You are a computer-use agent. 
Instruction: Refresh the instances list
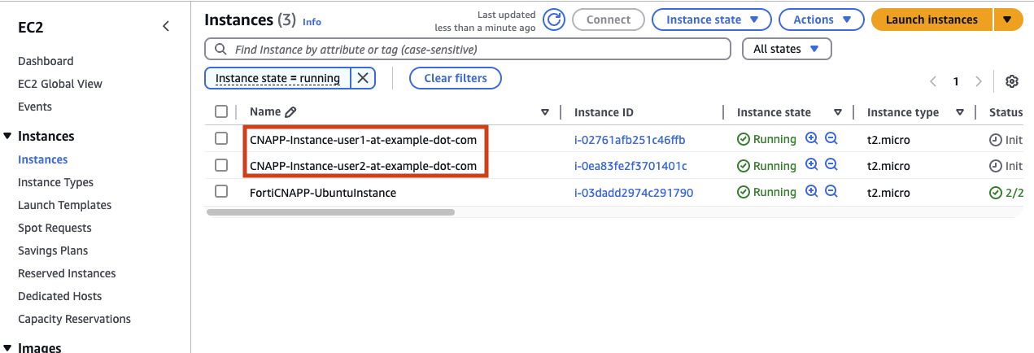554,20
